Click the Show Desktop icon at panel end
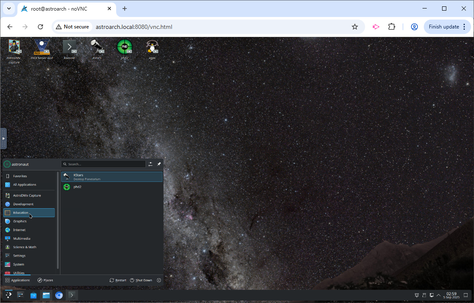The width and height of the screenshot is (474, 303). pyautogui.click(x=466, y=295)
